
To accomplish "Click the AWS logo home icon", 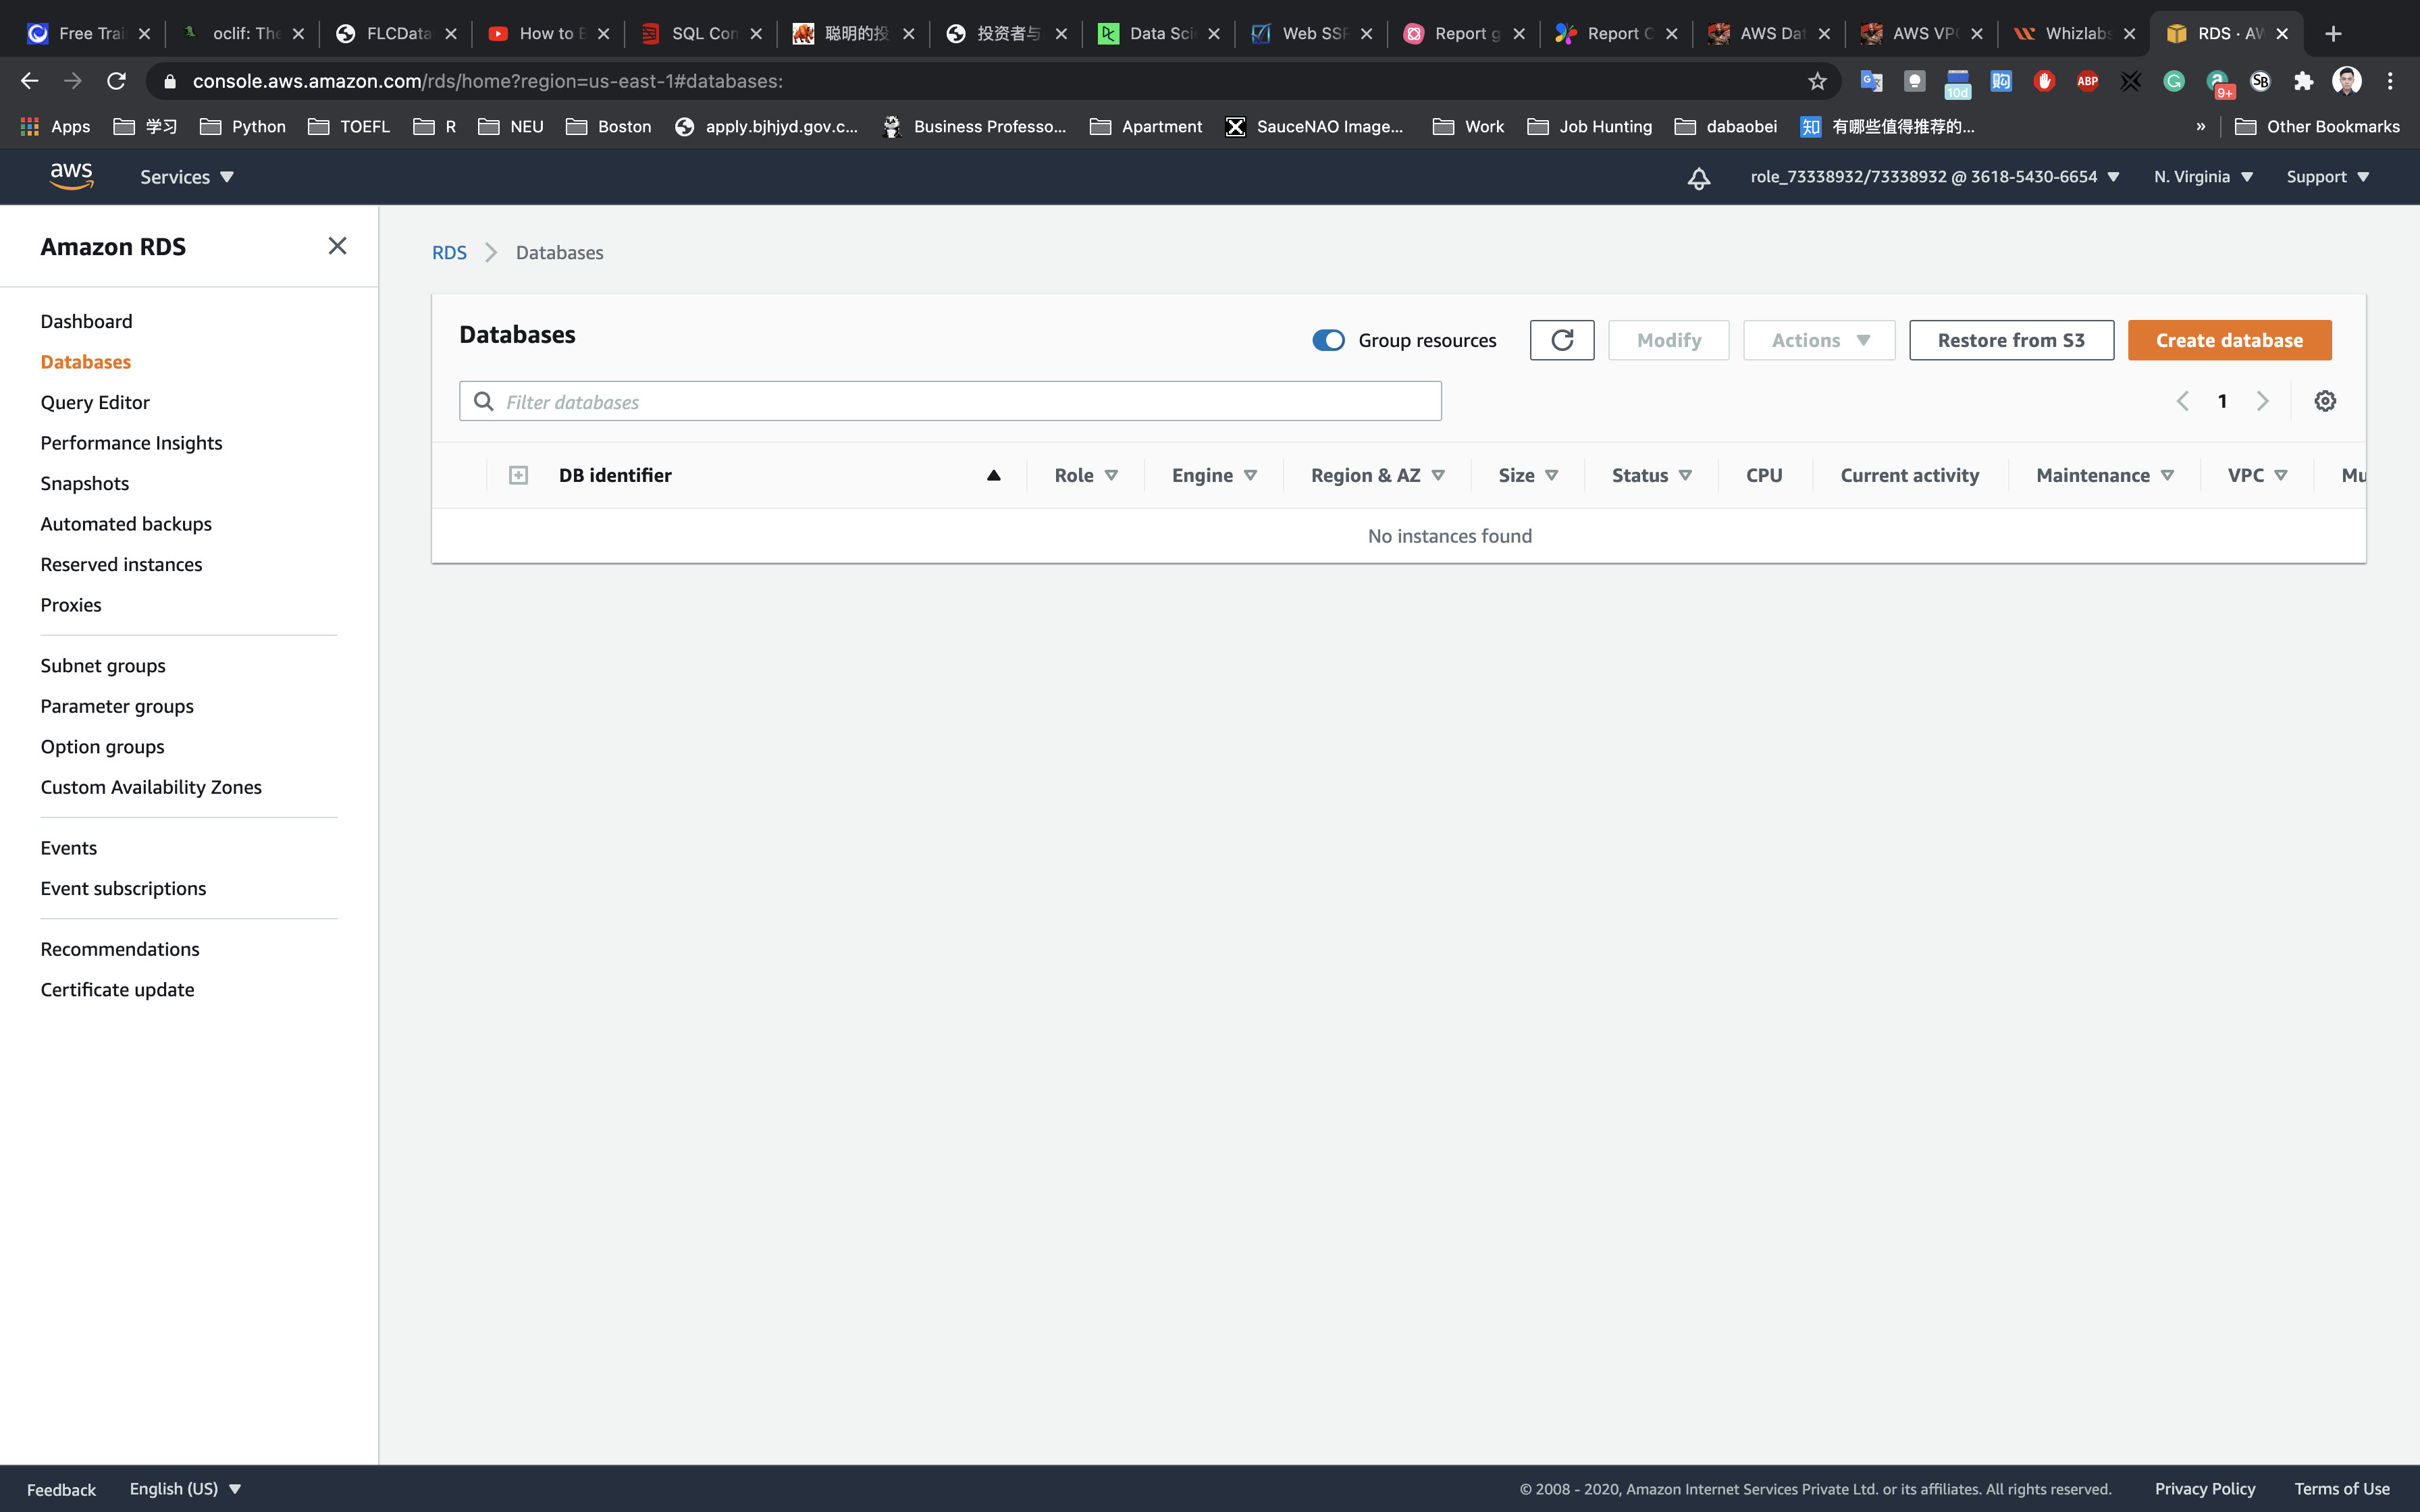I will coord(71,176).
